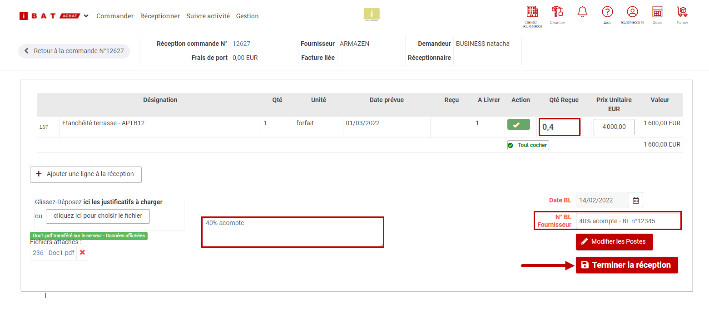Go back via Retour à la commande N°12627

coord(74,51)
